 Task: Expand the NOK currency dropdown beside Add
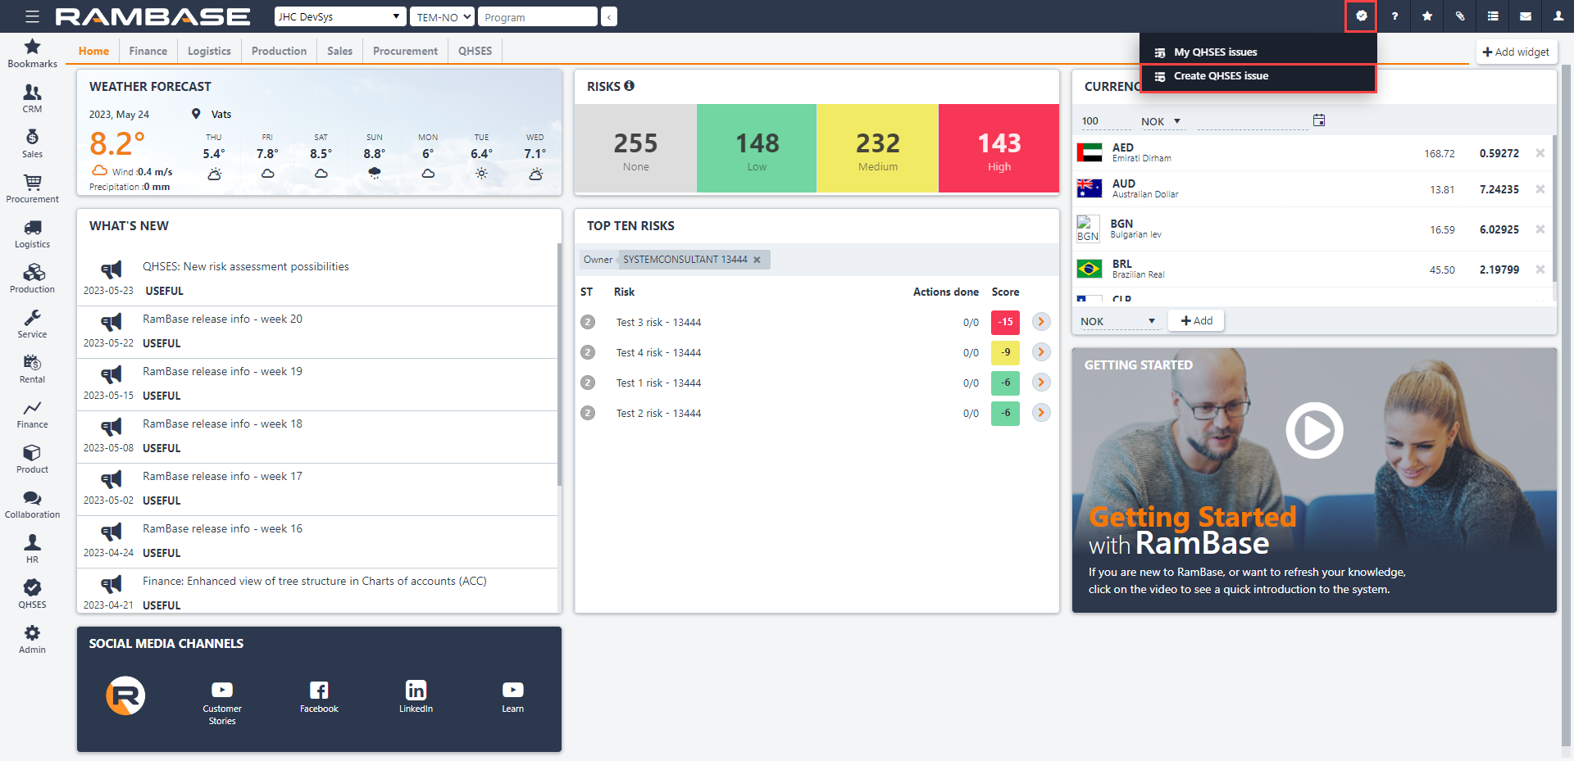(1117, 321)
